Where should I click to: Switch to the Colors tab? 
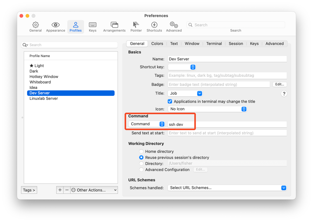[x=157, y=43]
